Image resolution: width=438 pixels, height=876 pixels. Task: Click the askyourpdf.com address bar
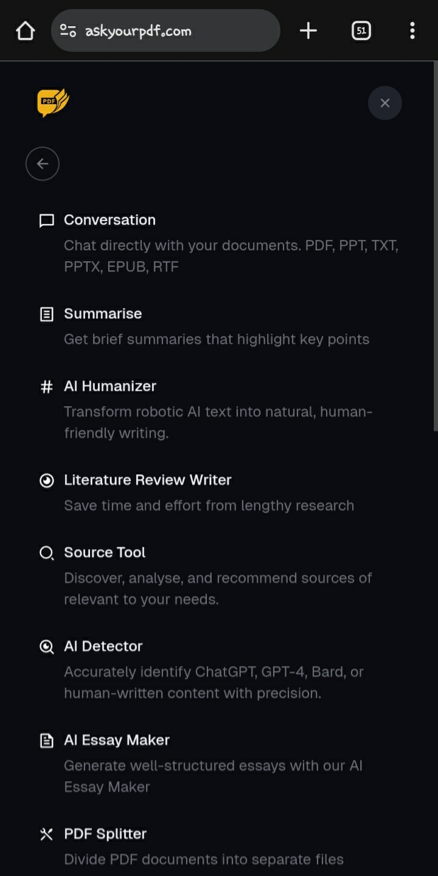(165, 30)
